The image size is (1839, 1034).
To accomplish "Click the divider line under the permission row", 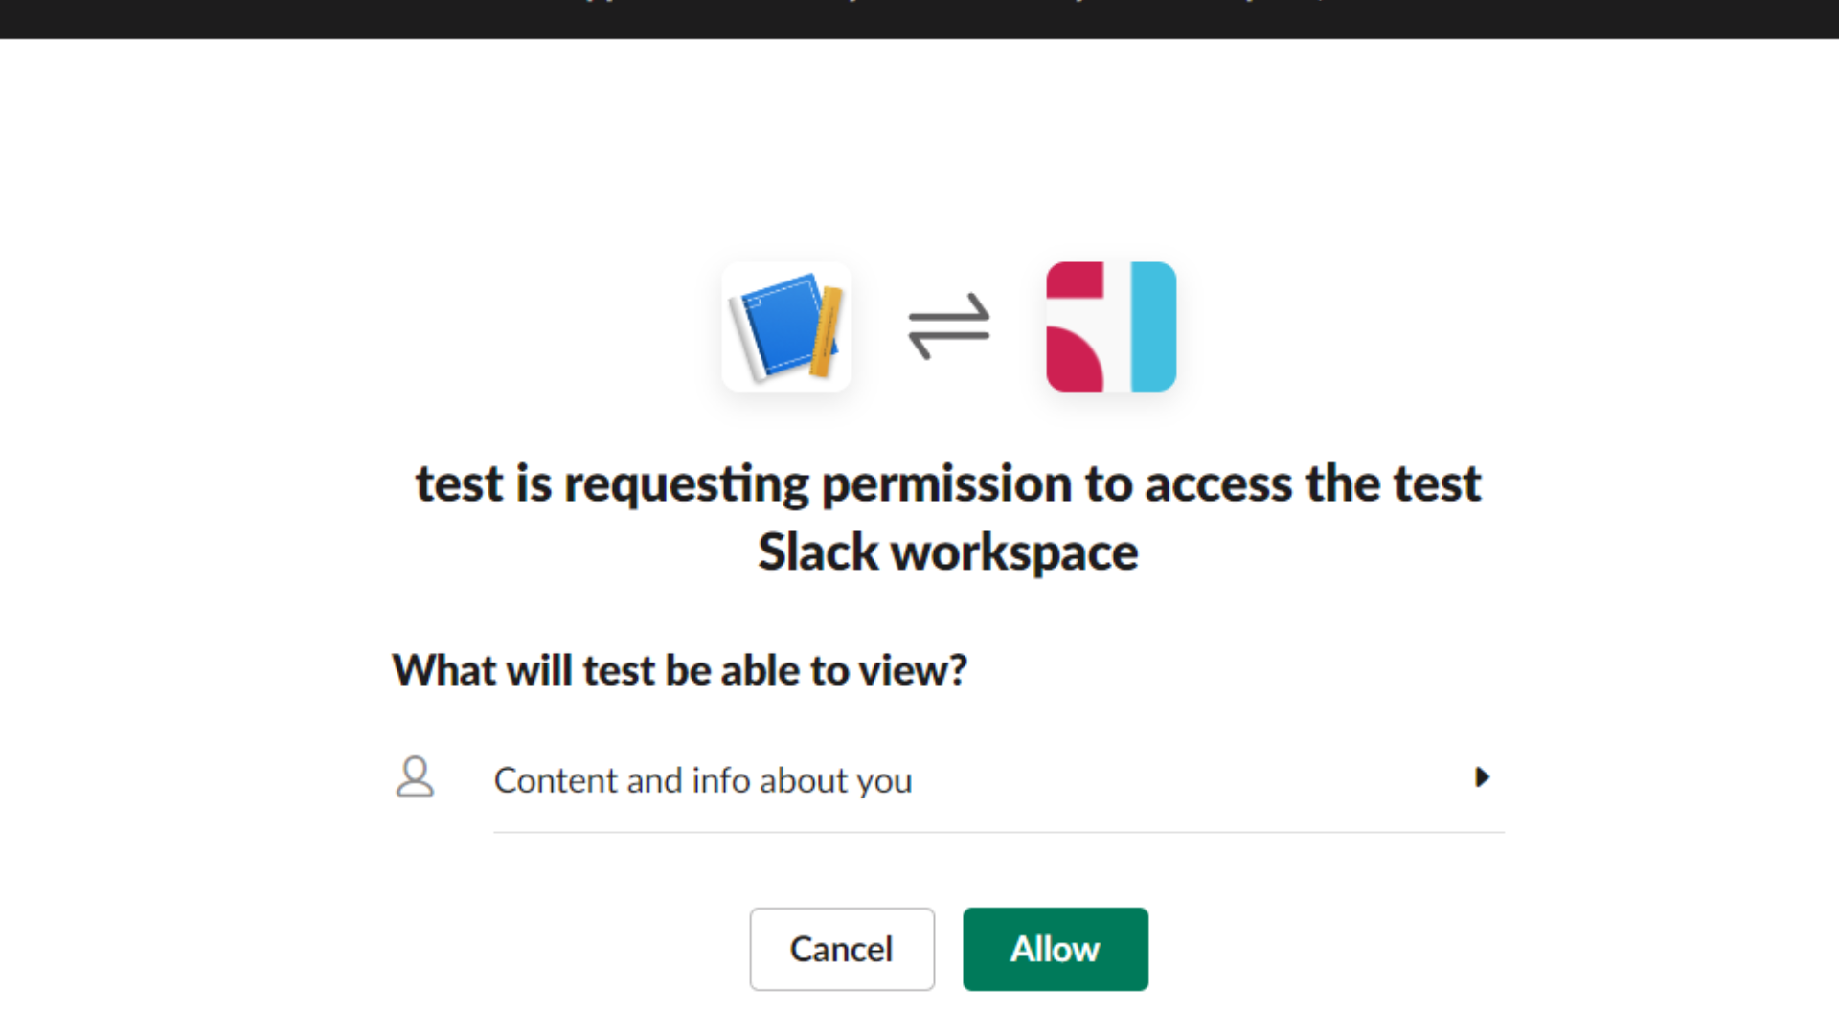I will tap(999, 832).
